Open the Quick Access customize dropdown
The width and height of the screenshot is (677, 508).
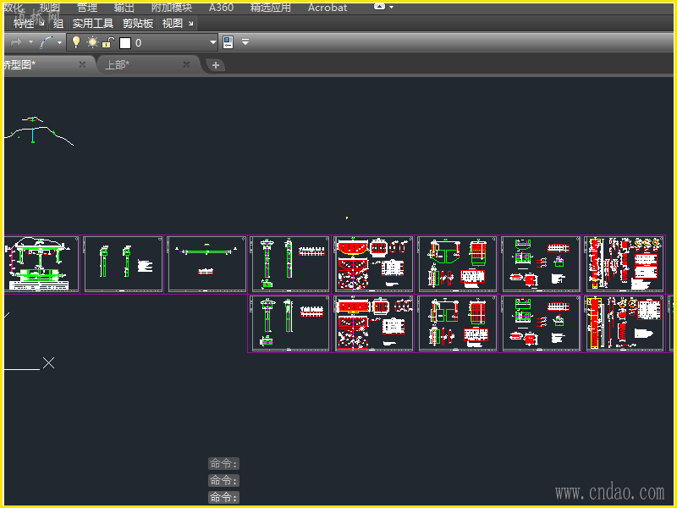click(245, 42)
